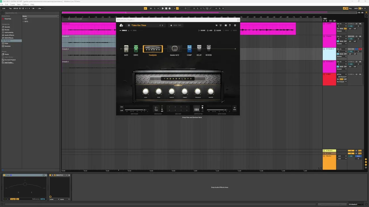The height and width of the screenshot is (207, 369).
Task: Toggle Tuner device activator
Action: click(5, 175)
